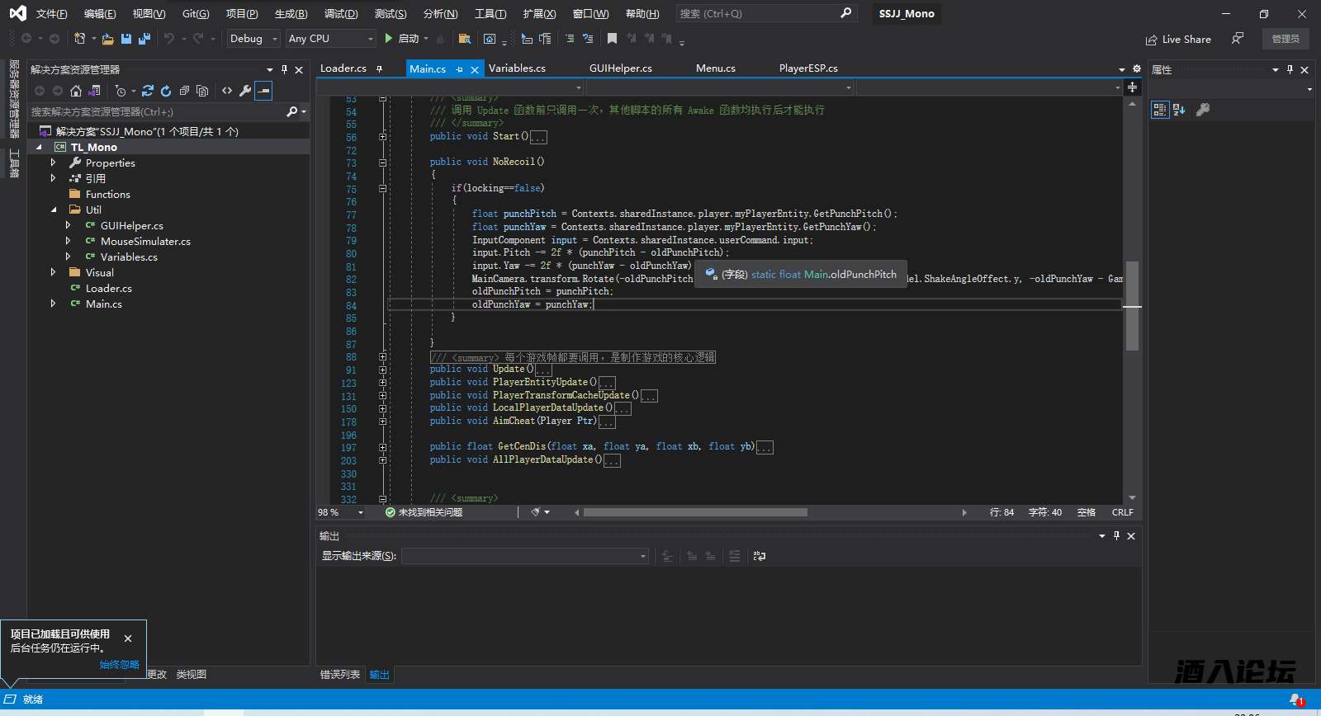Click the 类视图 tab at bottom
Image resolution: width=1321 pixels, height=716 pixels.
(192, 675)
